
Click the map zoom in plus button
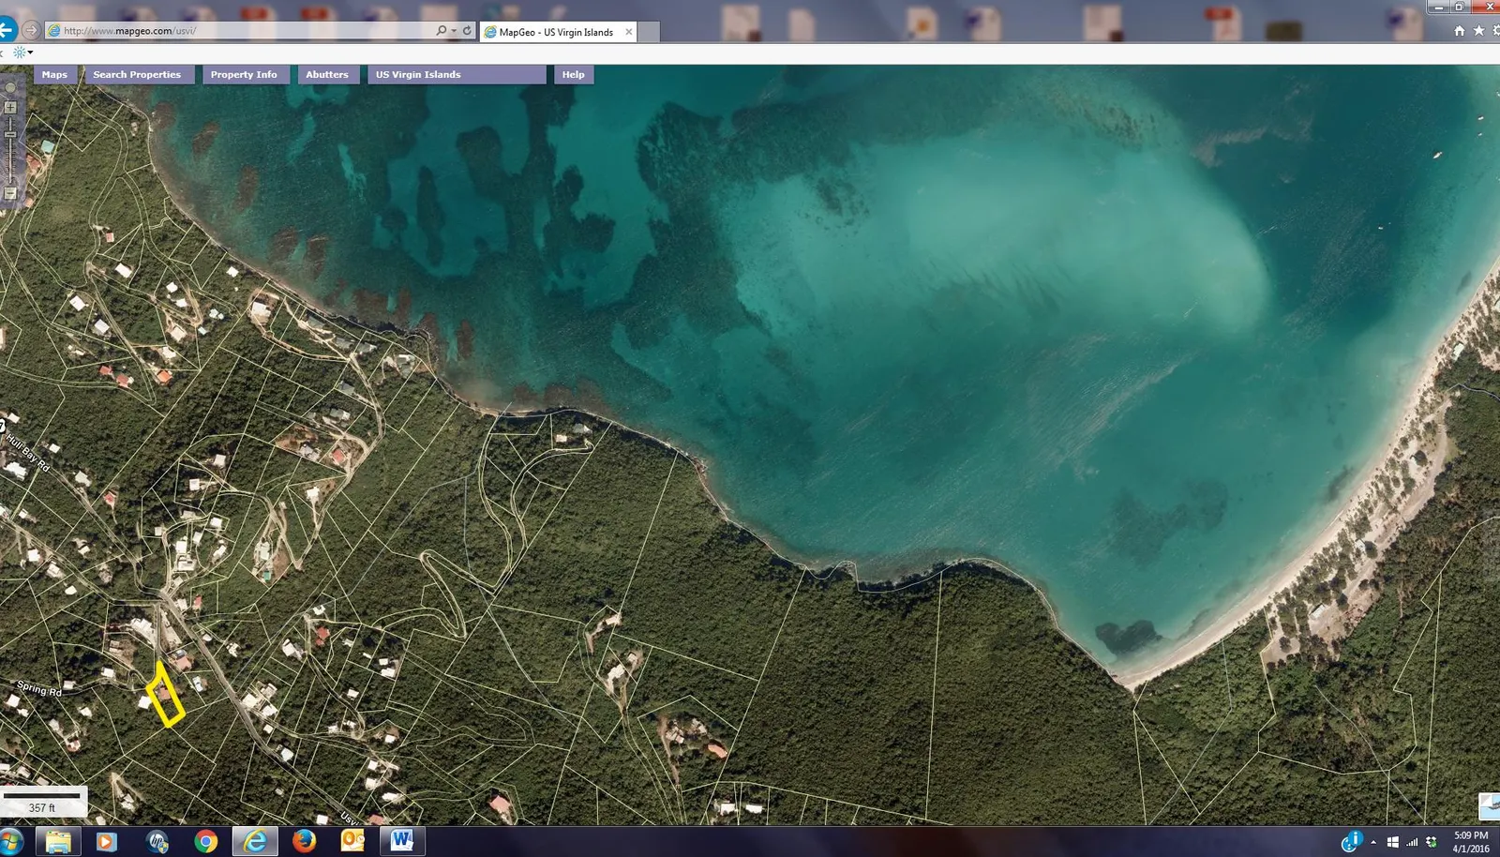click(10, 108)
